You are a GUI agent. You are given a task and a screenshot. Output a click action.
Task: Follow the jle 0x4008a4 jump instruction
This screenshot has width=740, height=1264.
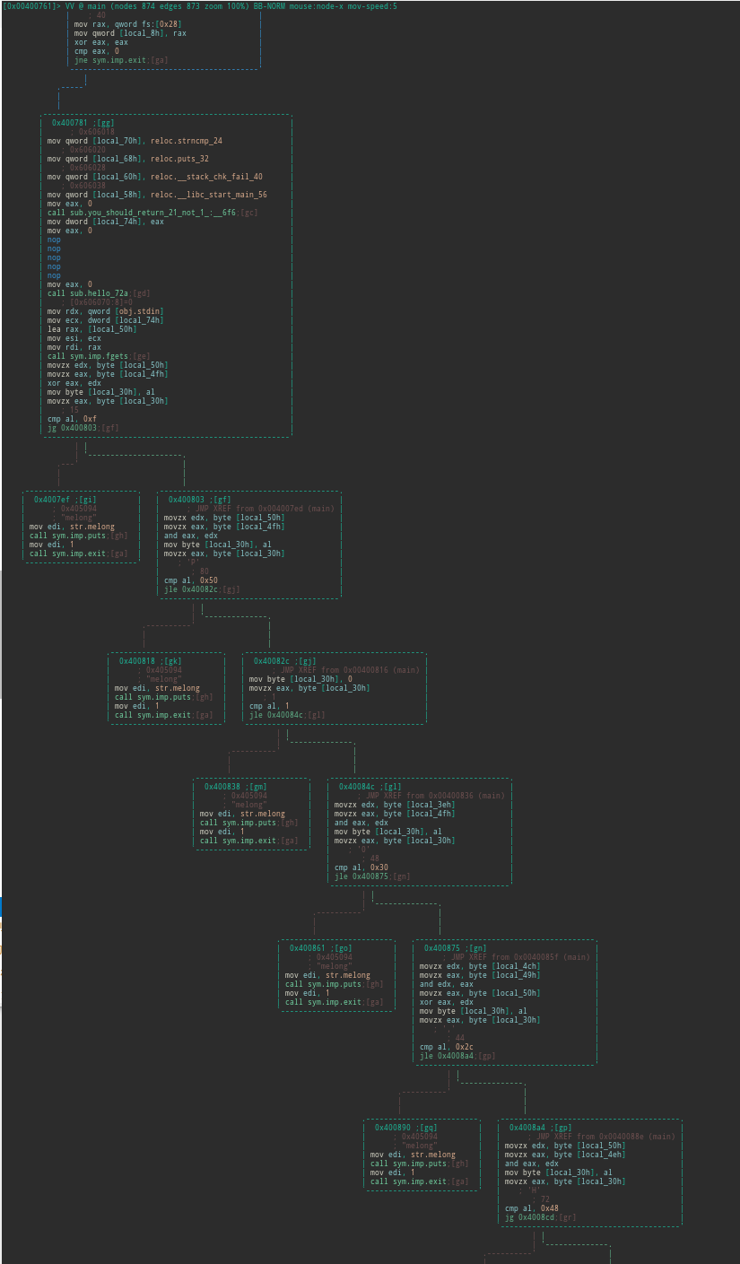point(457,1056)
